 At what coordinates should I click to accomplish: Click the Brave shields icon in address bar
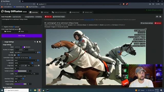pyautogui.click(x=124, y=4)
